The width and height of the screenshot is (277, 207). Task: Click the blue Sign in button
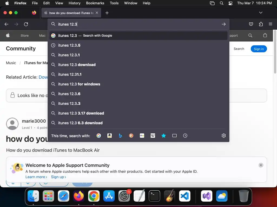pyautogui.click(x=259, y=49)
